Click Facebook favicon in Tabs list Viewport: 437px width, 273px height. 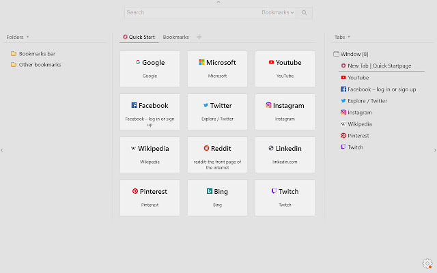click(343, 89)
